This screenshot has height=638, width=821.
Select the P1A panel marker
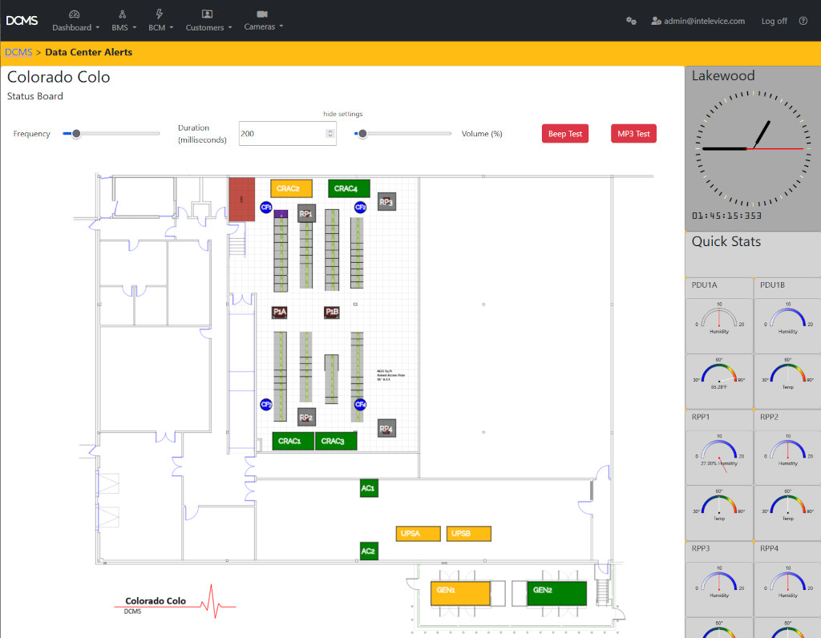(x=278, y=311)
